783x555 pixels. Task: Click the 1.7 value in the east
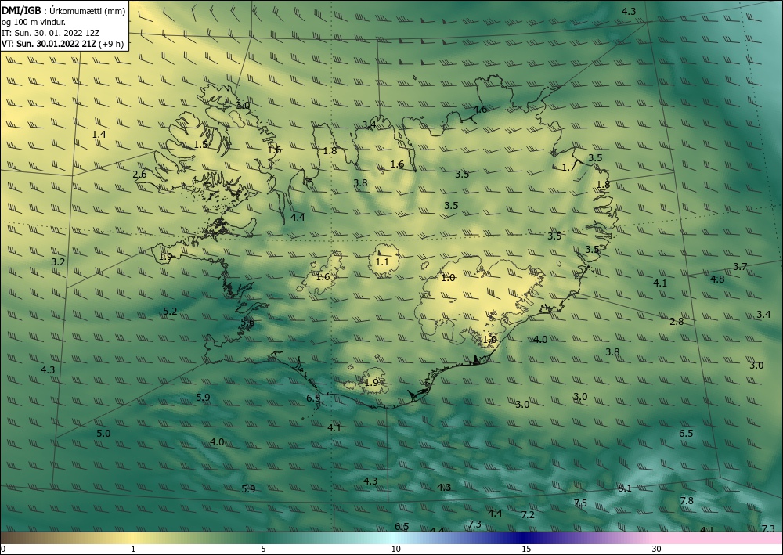pyautogui.click(x=568, y=168)
